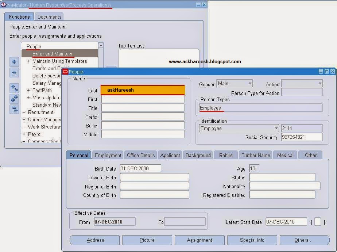This screenshot has height=252, width=337.
Task: Click the Suffix field
Action: pos(143,126)
